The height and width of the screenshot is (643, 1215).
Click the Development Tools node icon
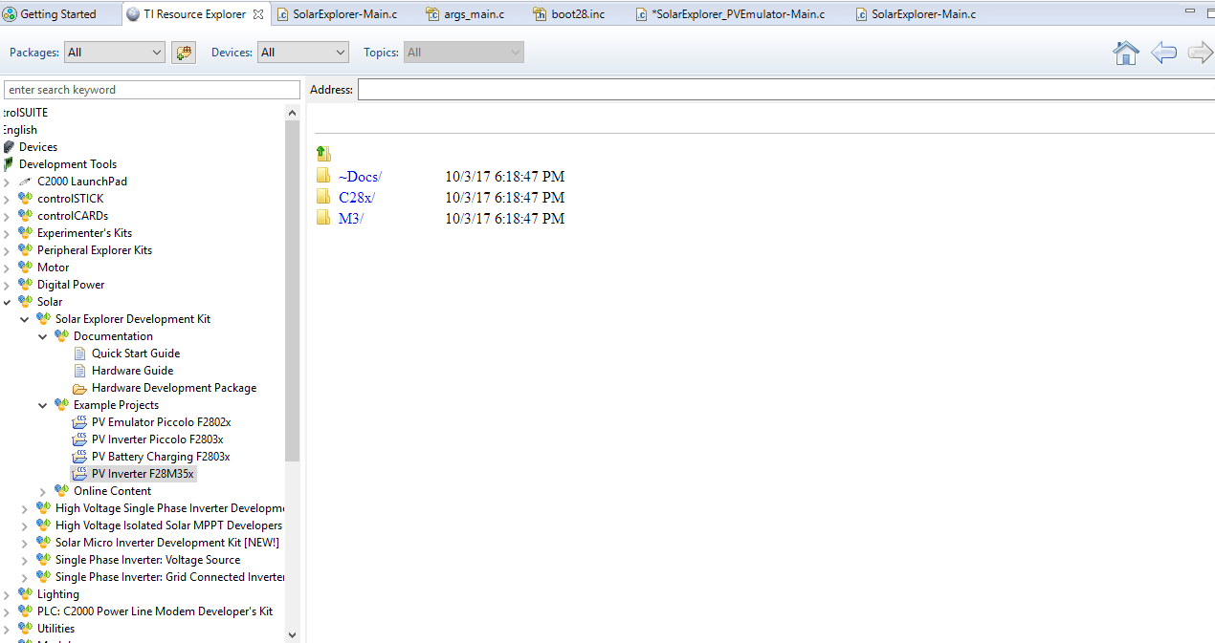pos(10,164)
